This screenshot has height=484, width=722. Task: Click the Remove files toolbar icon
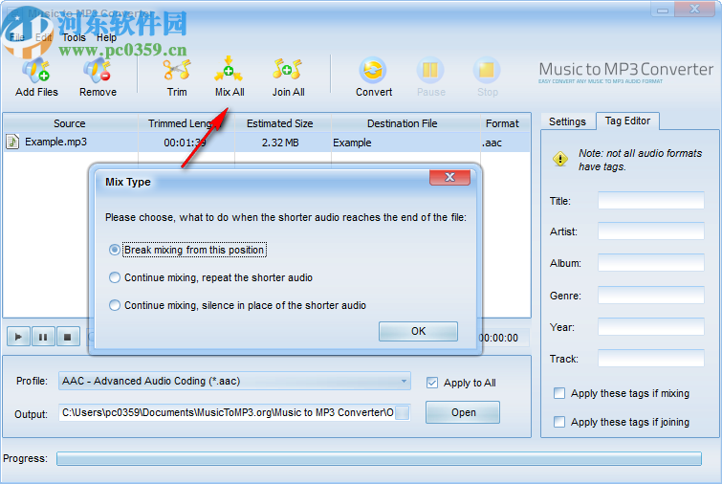(x=98, y=71)
